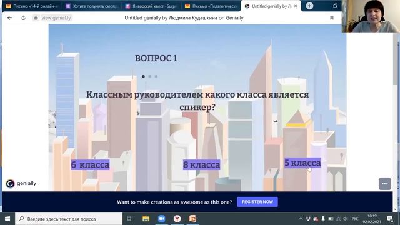The height and width of the screenshot is (225, 400).
Task: Select the third question progress dot
Action: 156,76
